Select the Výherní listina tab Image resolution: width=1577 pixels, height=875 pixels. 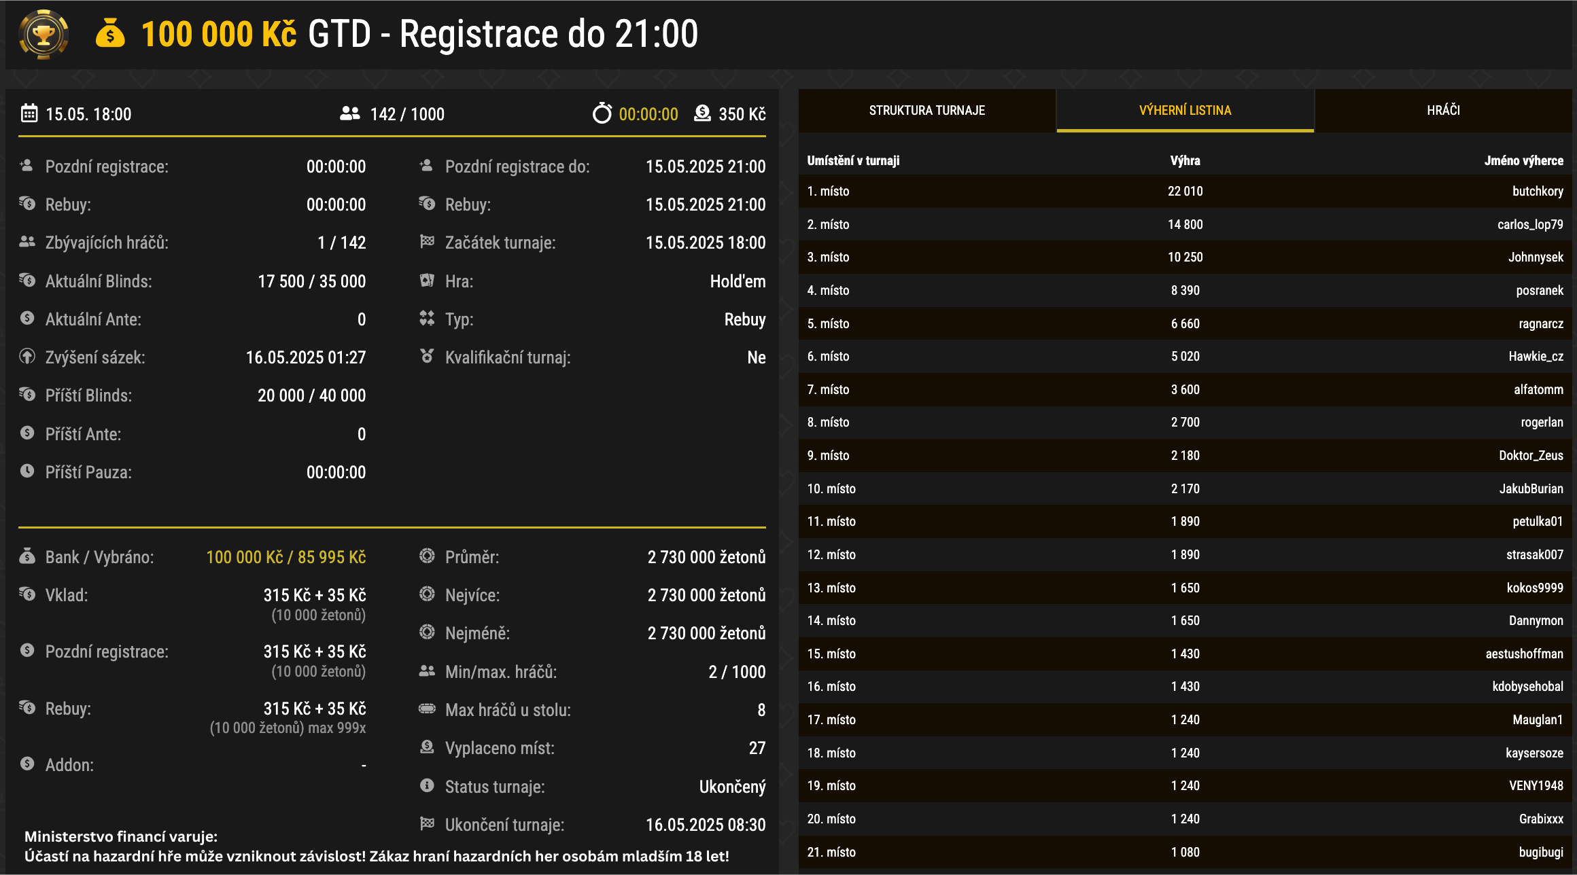[1185, 110]
